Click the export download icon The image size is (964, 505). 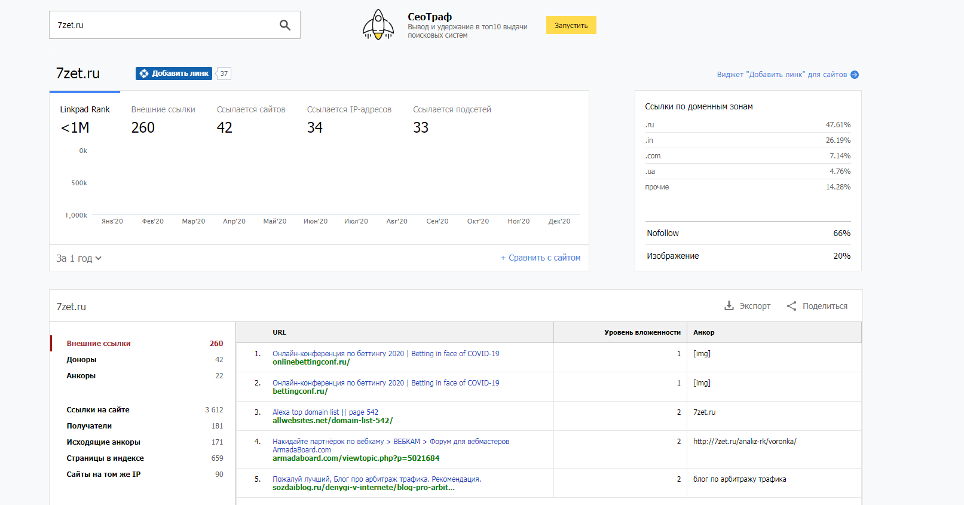point(729,306)
